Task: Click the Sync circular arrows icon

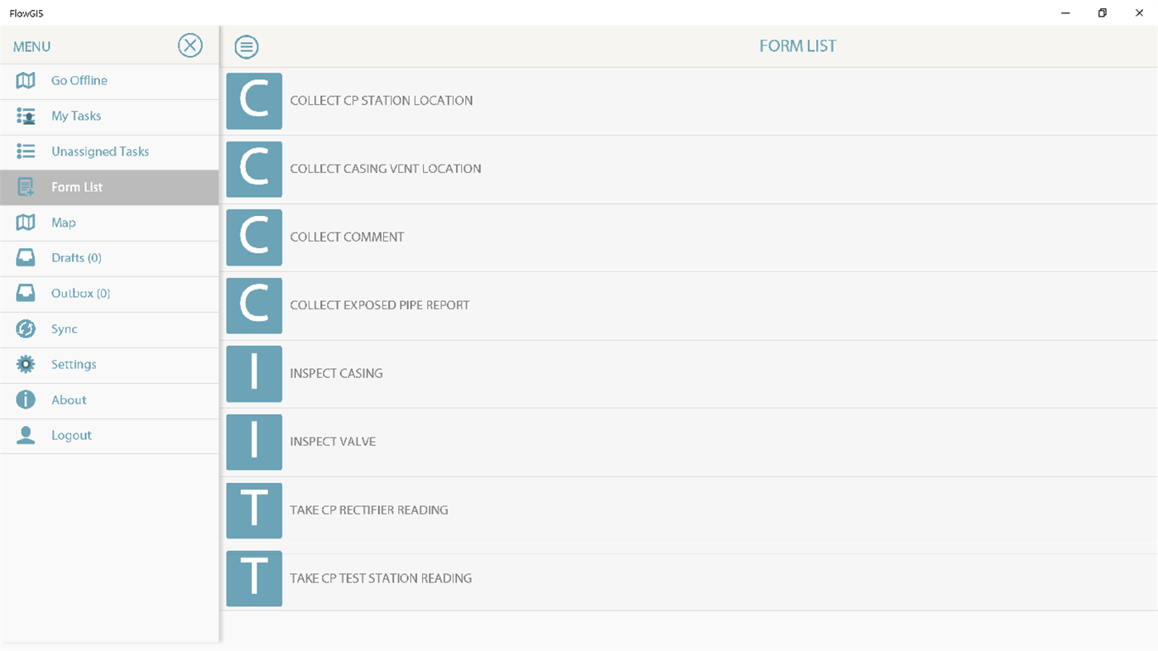Action: [26, 329]
